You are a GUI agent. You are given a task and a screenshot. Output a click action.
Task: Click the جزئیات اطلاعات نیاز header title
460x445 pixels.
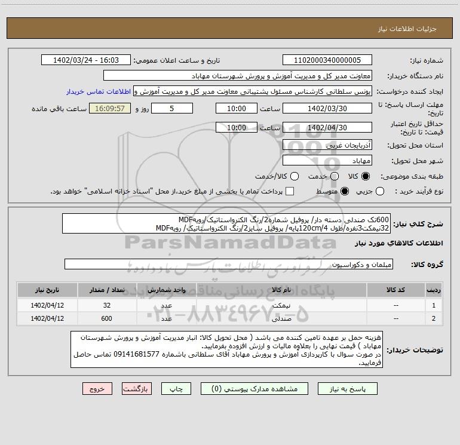pos(407,29)
